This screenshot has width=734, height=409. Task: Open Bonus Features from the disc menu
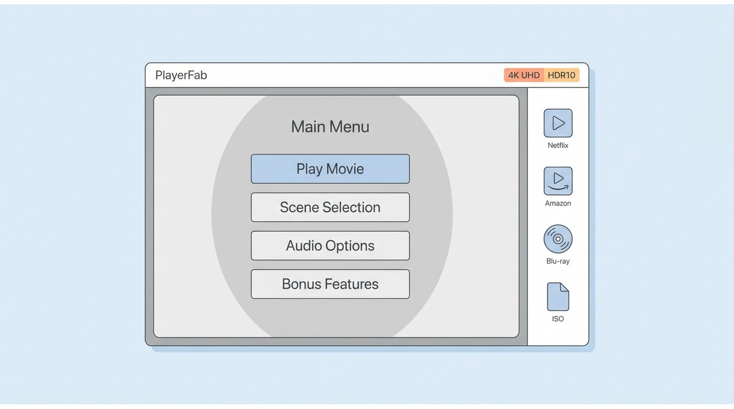tap(330, 284)
